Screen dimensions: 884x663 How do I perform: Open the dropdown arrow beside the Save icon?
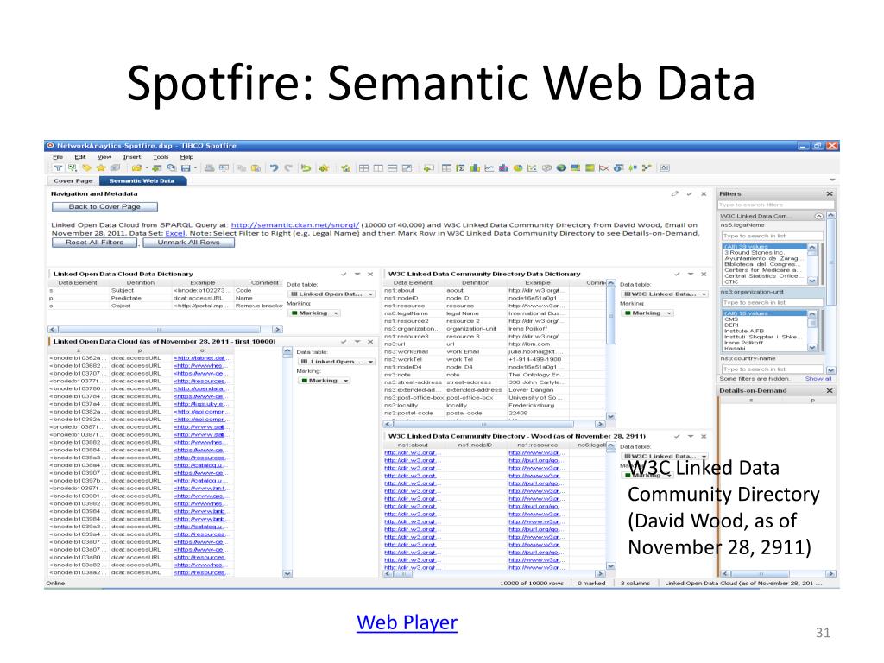[x=196, y=167]
